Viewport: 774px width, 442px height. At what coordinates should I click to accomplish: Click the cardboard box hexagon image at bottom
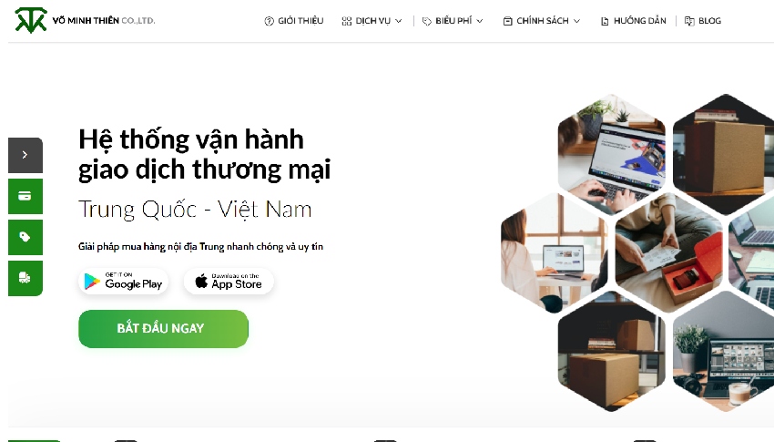coord(612,351)
